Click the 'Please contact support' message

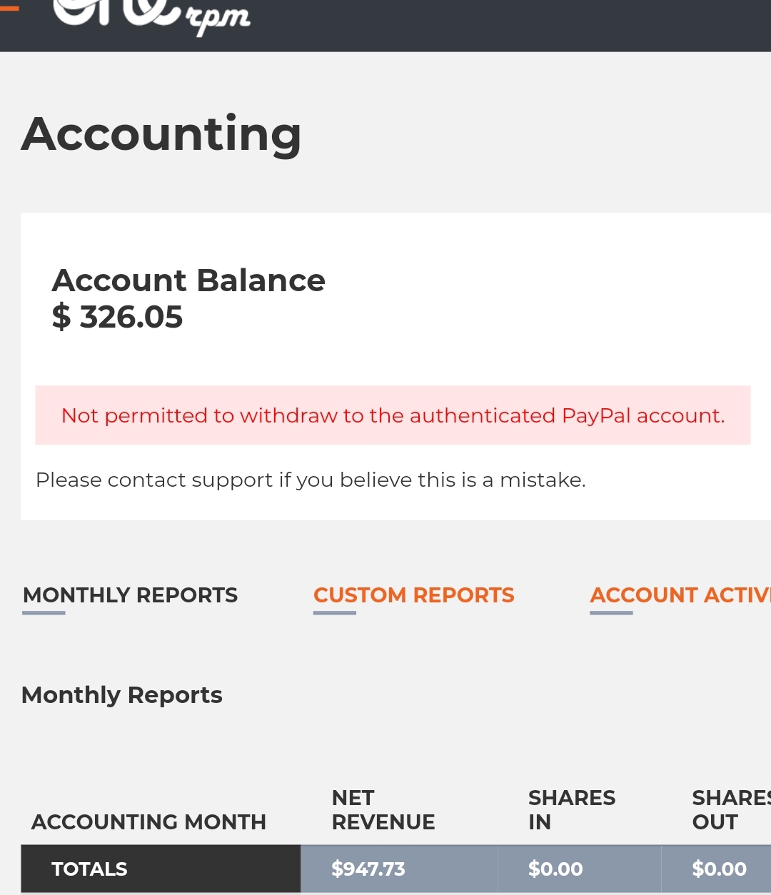[311, 480]
